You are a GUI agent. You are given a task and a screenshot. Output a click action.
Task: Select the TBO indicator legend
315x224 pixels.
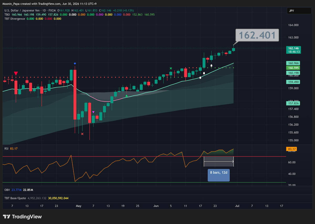pos(7,15)
